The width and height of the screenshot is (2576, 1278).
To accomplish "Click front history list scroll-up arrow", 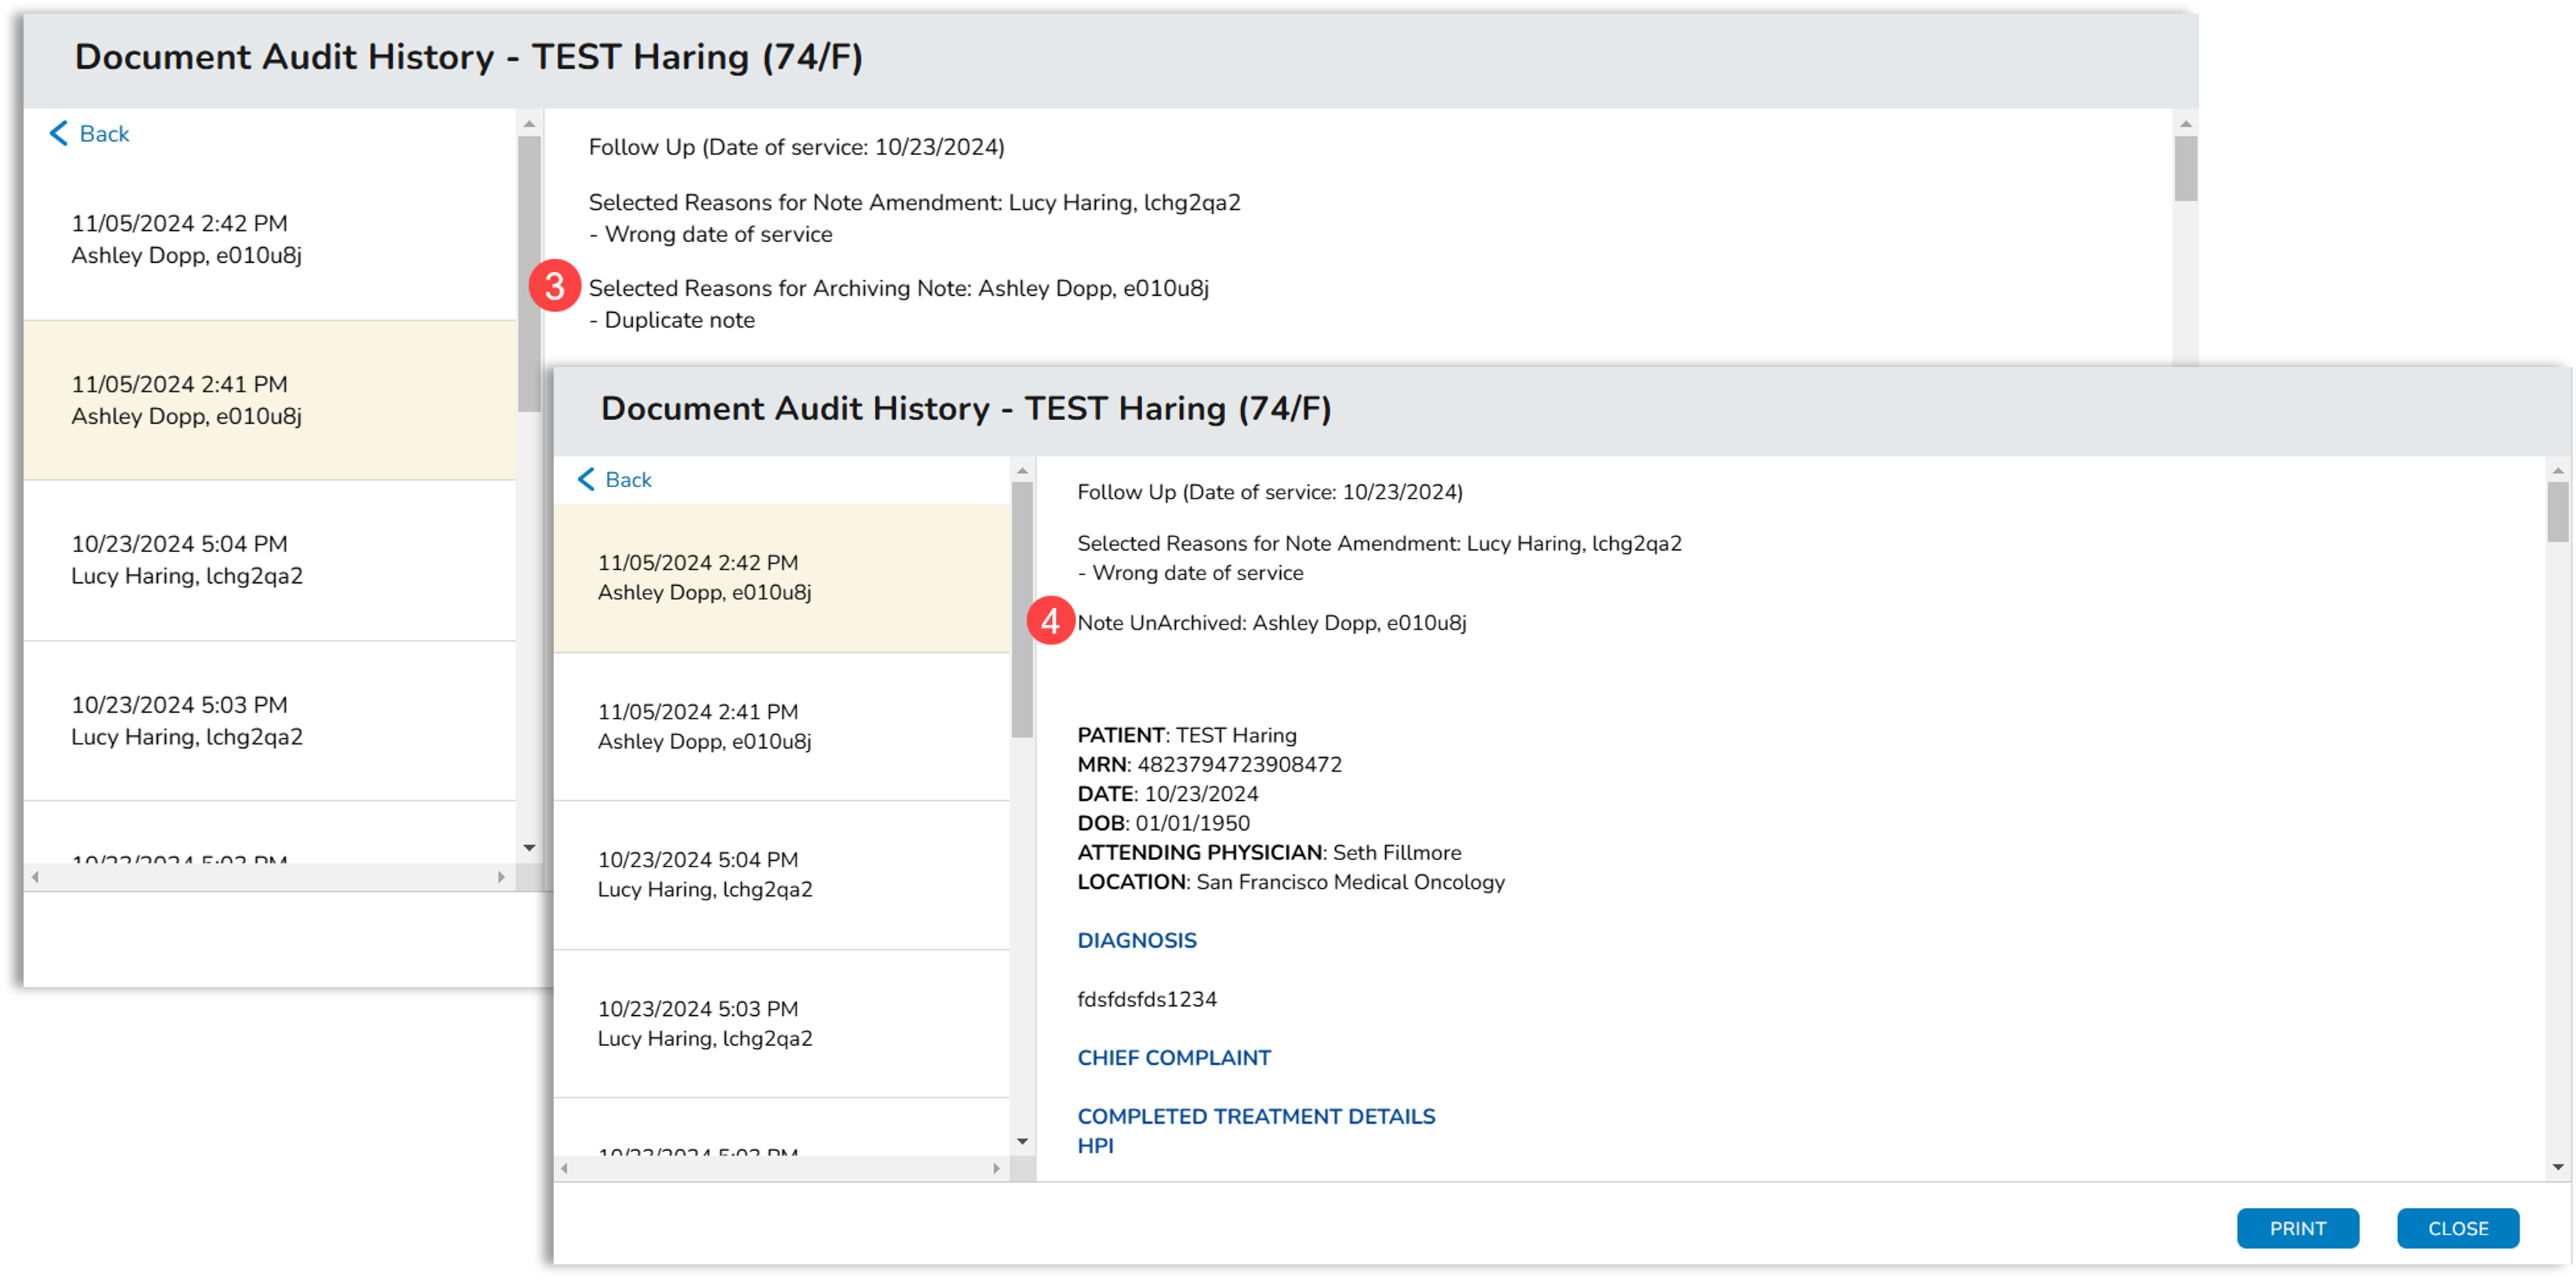I will [x=1022, y=470].
